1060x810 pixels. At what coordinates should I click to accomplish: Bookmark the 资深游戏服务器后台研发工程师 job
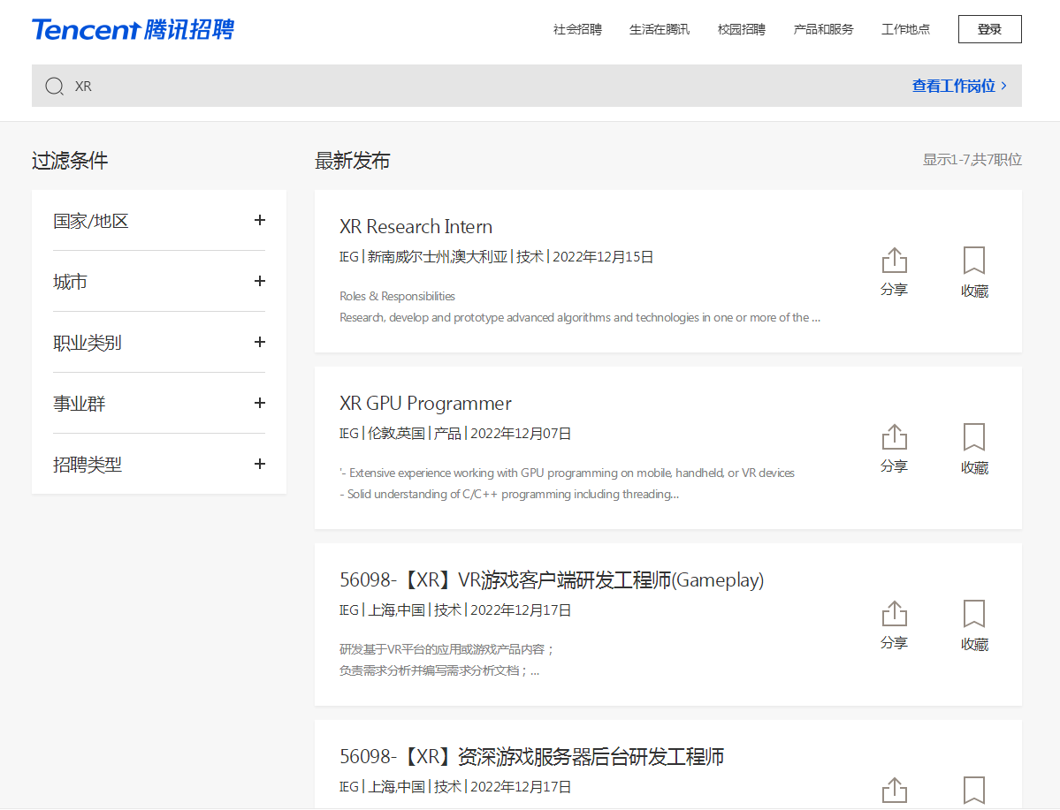[974, 790]
